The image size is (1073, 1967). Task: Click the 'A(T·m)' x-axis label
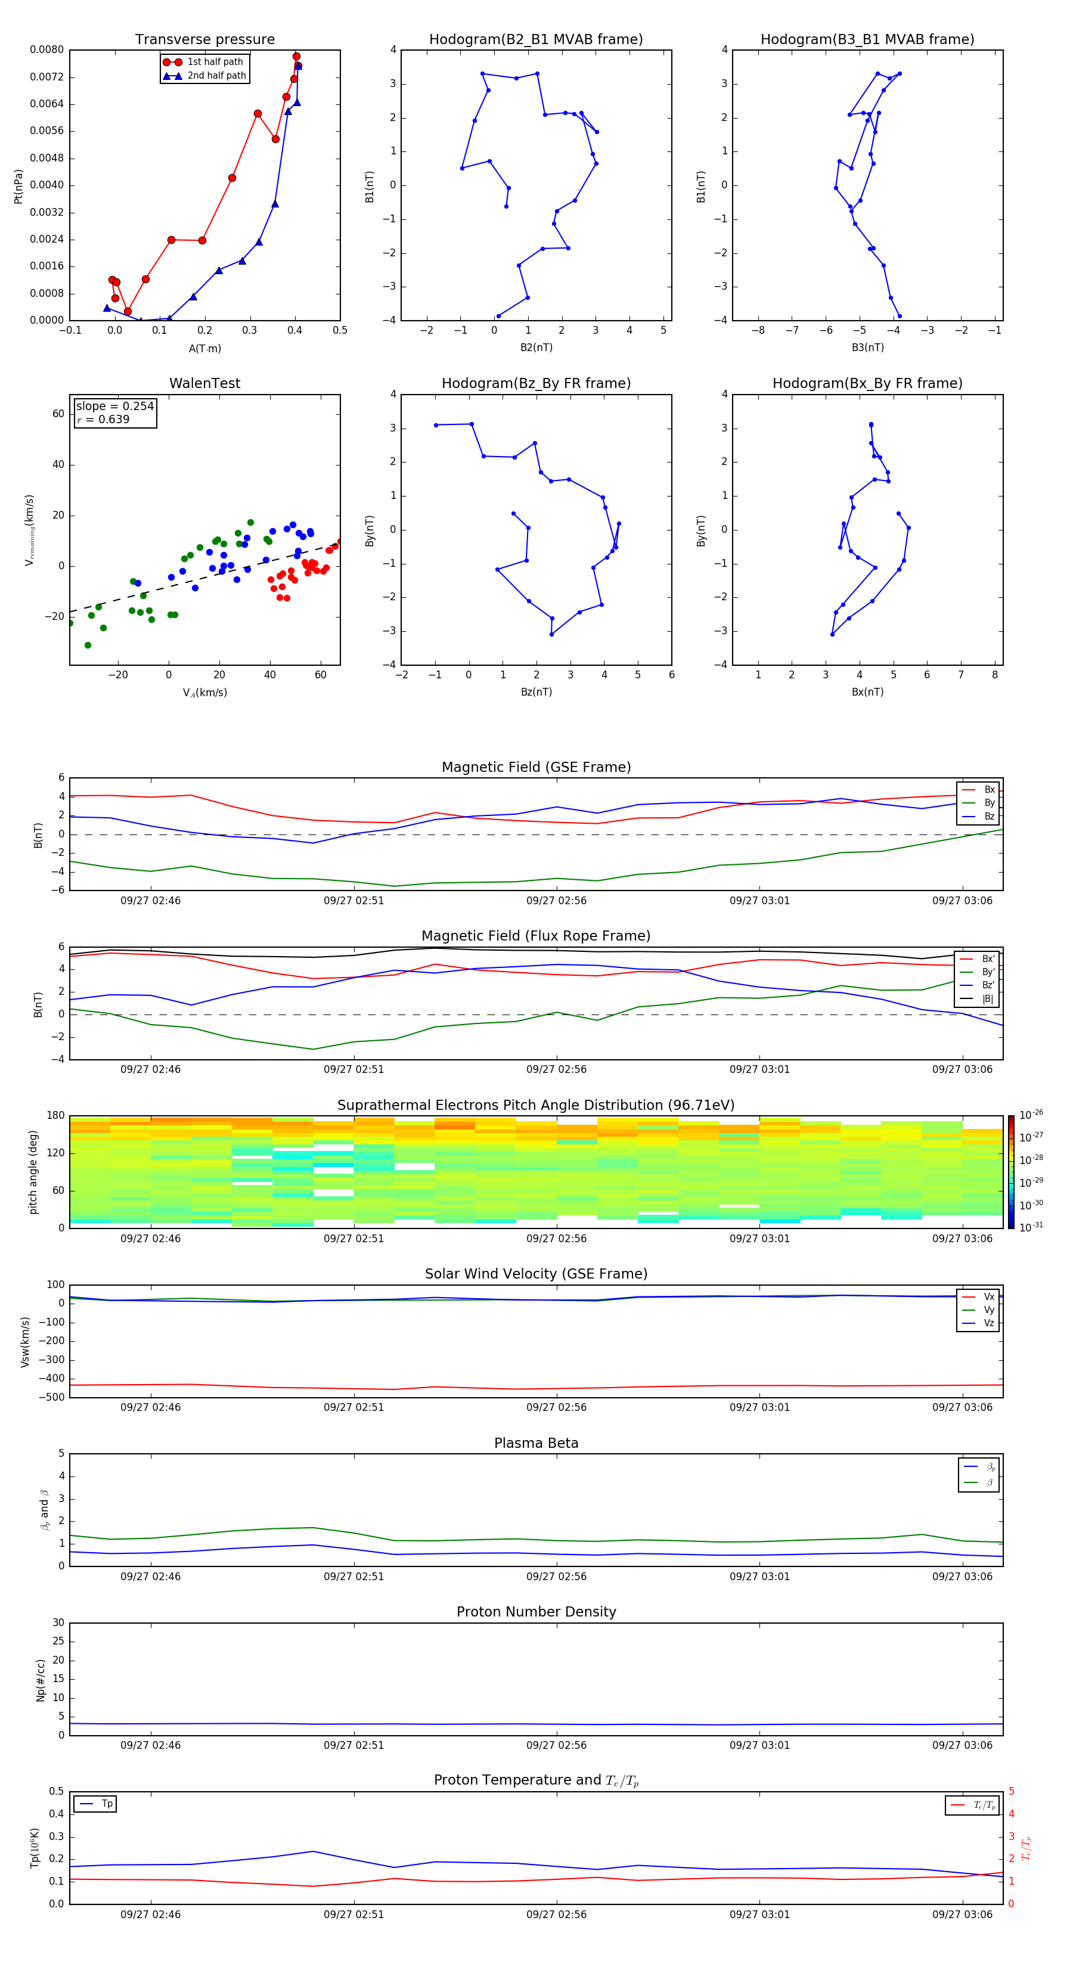[x=204, y=349]
